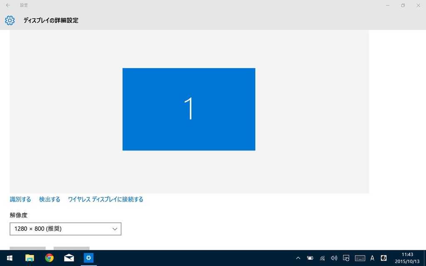Open Google Chrome from the taskbar
The image size is (426, 266).
(50, 258)
